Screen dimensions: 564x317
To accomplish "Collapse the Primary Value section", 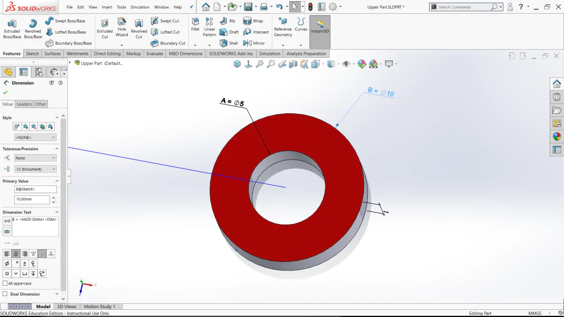I will [x=57, y=181].
